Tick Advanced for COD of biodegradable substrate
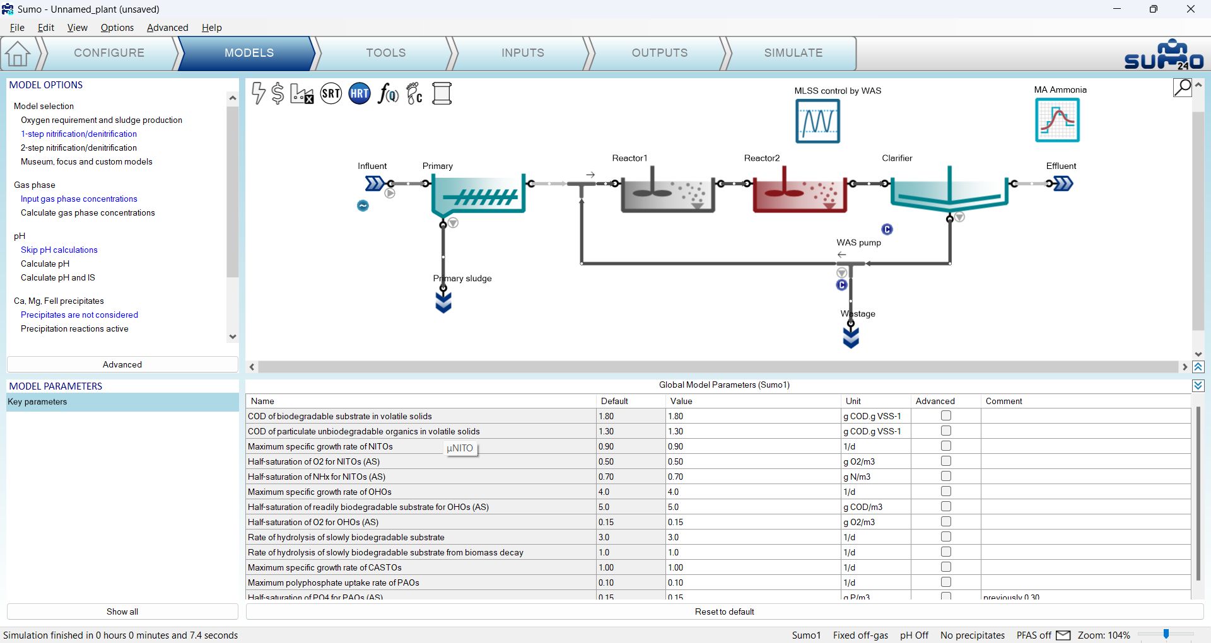 (x=946, y=416)
